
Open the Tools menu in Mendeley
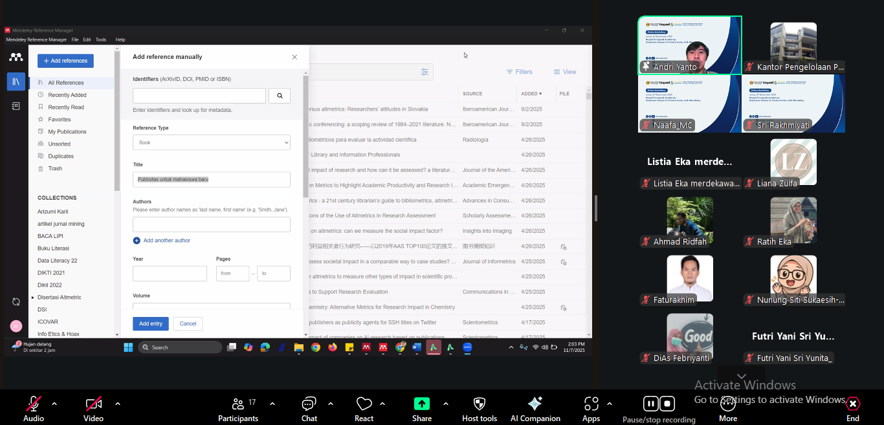(101, 39)
